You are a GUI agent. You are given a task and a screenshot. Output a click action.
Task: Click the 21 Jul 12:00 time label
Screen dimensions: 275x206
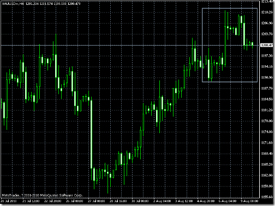pos(31,201)
